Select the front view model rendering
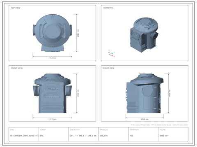Screen dimensions: 197x147 pyautogui.click(x=53, y=94)
